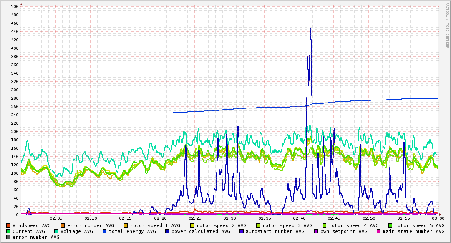This screenshot has width=451, height=243.
Task: Select the 'rotor speed 1 AVG' legend label
Action: click(x=155, y=226)
